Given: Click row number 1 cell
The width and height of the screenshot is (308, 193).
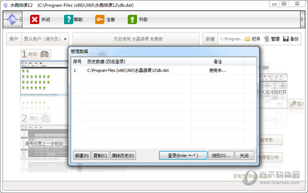Looking at the screenshot, I should (x=78, y=70).
